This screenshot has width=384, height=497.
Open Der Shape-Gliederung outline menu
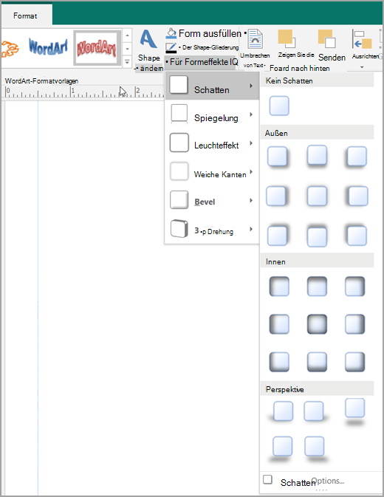[x=202, y=47]
